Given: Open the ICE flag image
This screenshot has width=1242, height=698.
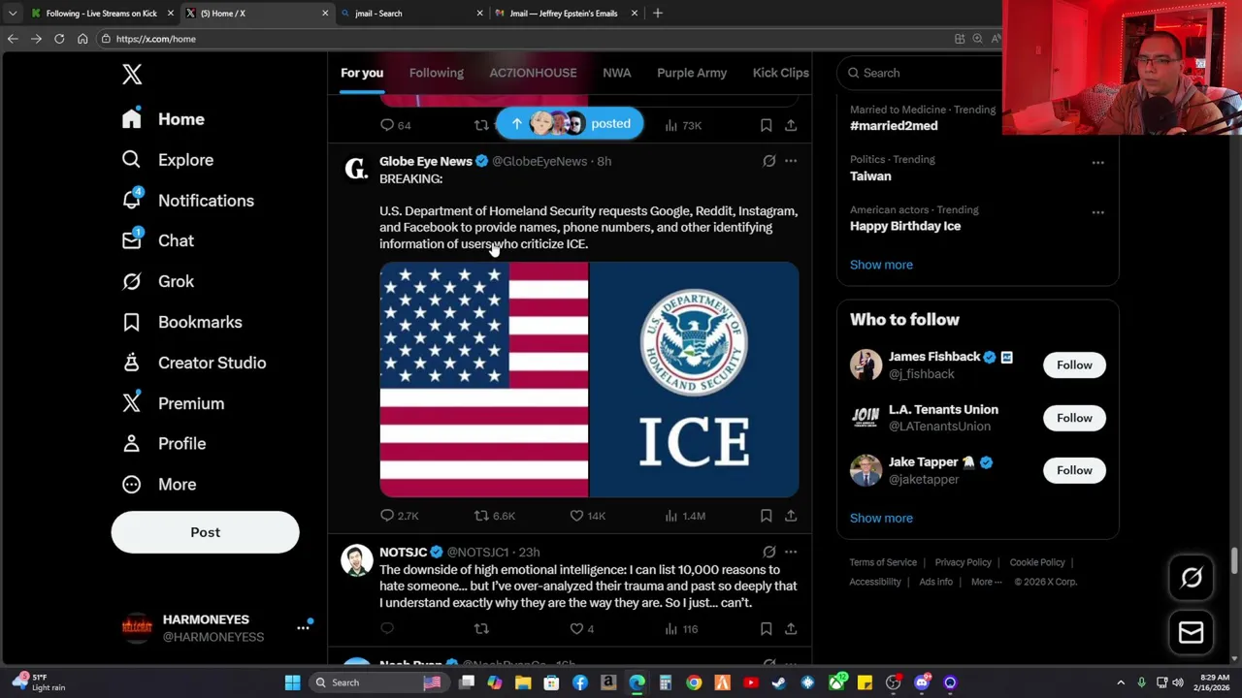Looking at the screenshot, I should click(589, 379).
